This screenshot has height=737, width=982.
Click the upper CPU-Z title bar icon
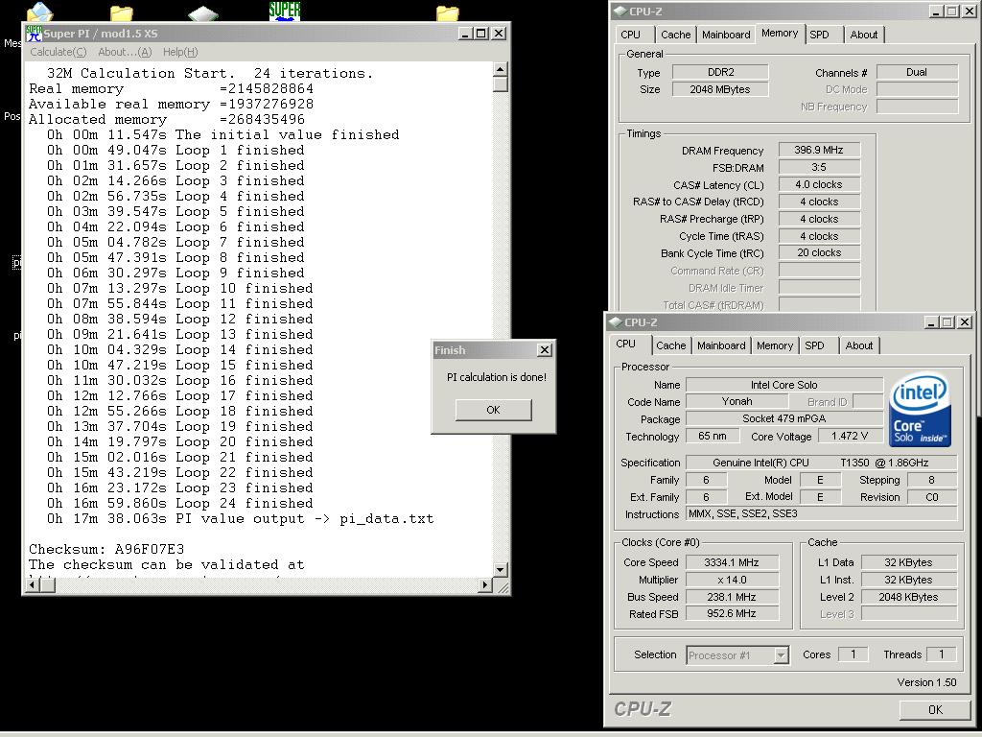point(620,11)
